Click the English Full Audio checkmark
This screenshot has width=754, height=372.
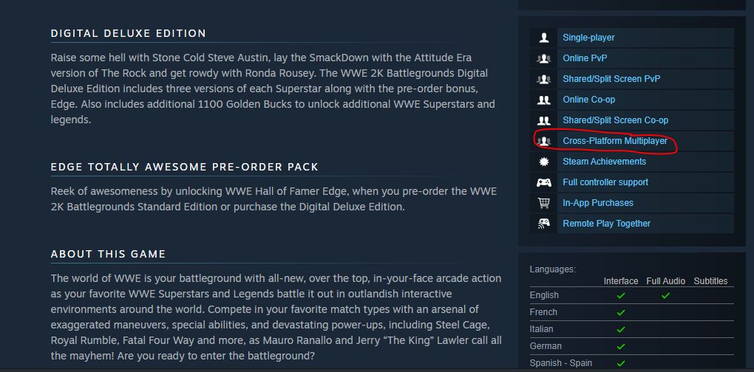pos(665,296)
